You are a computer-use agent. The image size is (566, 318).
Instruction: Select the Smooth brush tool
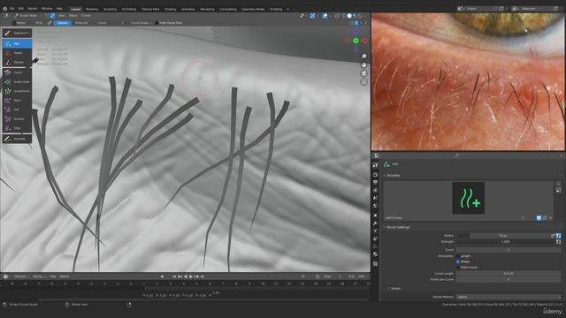point(17,118)
